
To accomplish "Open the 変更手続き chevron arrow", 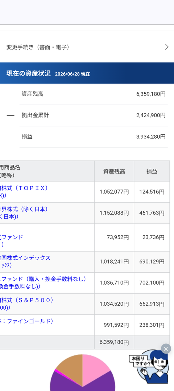I will [167, 47].
